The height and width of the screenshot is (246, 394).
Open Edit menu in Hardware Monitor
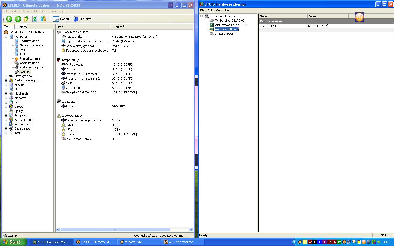pos(210,10)
